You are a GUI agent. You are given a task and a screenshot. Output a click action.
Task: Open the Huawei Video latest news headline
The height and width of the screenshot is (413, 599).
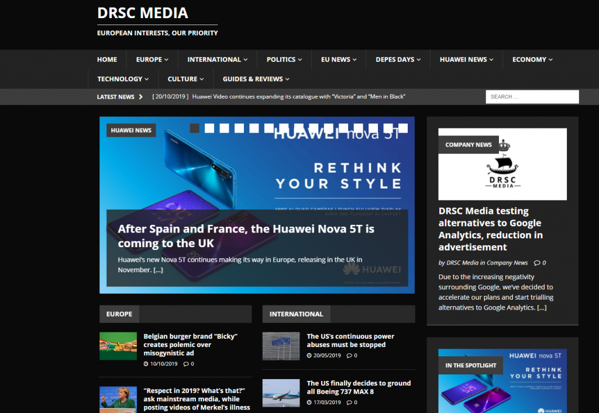click(299, 97)
